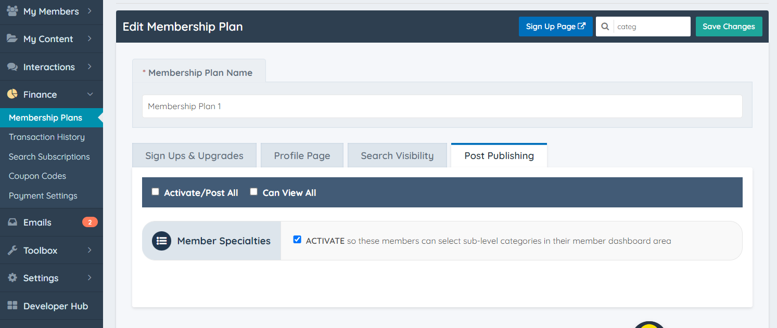Switch to the Profile Page tab

[x=302, y=155]
